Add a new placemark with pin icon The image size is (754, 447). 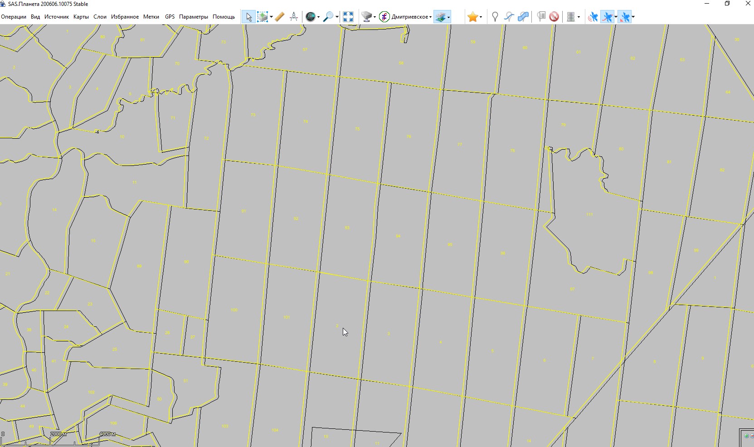pyautogui.click(x=495, y=17)
